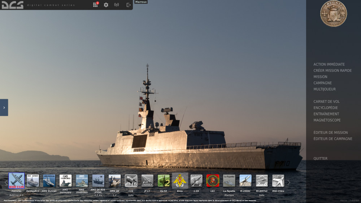Select the HMS Invincible module icon
This screenshot has height=203, width=361.
[x=65, y=181]
